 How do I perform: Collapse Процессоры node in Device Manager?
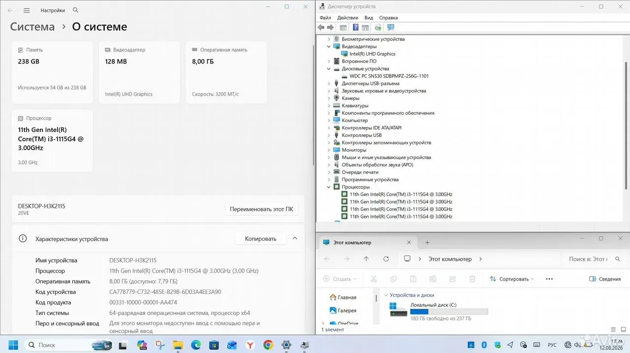point(329,187)
